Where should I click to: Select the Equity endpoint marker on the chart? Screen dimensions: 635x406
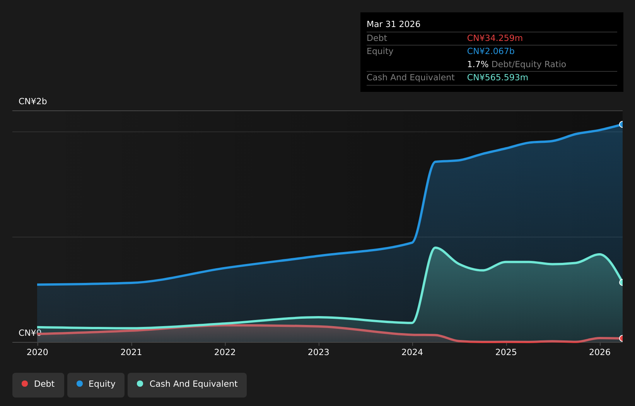pos(622,124)
